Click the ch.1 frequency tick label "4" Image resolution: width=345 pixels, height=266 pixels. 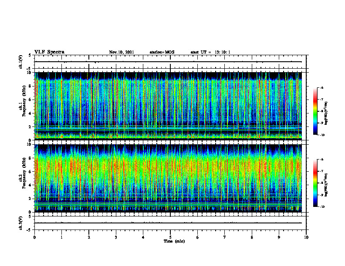click(30, 113)
